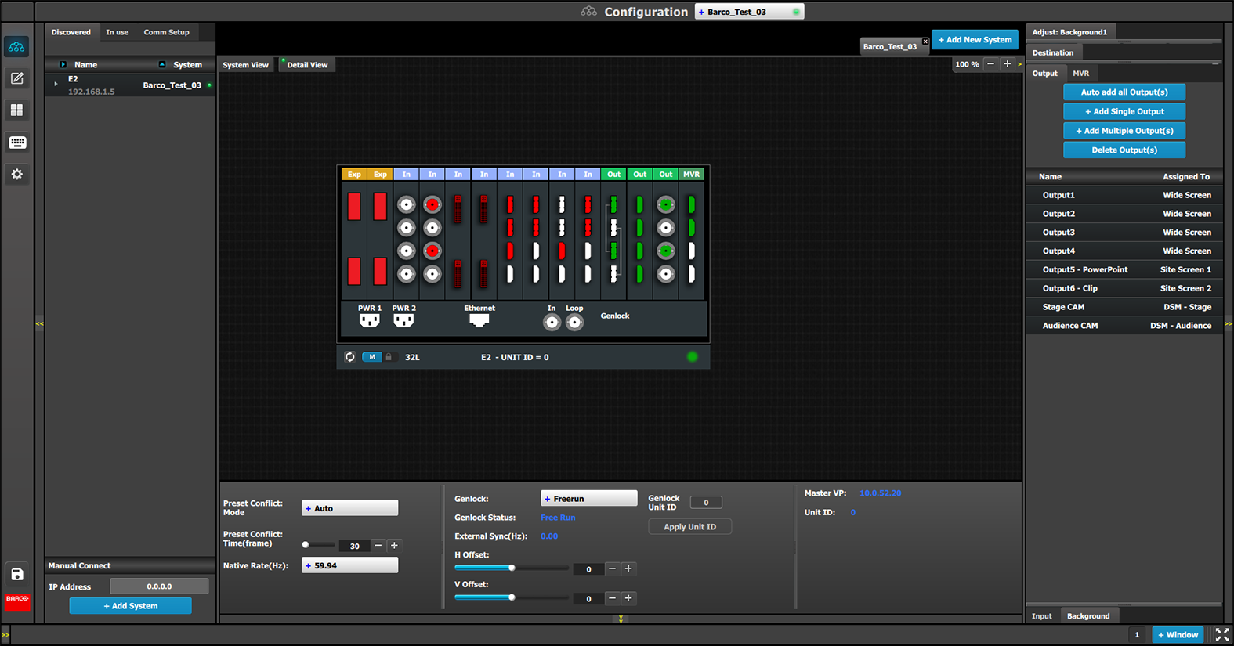Open the Multiviewer grid page icon
This screenshot has height=646, width=1234.
[16, 110]
